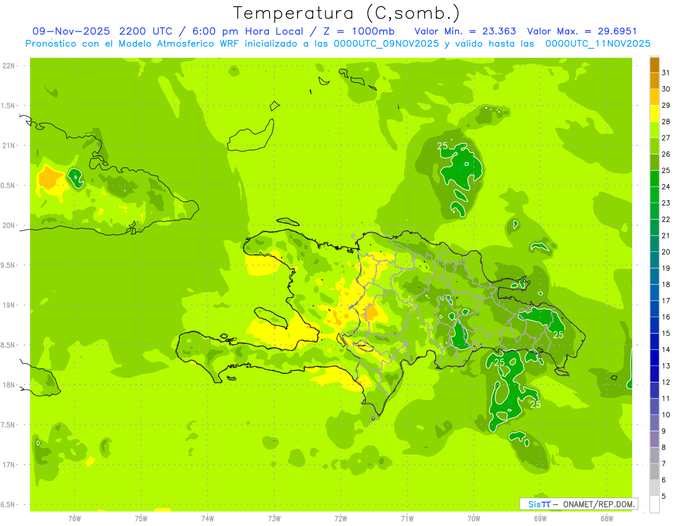Click the '18N' latitude label
681x526 pixels.
[9, 385]
